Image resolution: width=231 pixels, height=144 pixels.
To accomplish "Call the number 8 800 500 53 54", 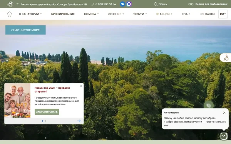I will (105, 4).
